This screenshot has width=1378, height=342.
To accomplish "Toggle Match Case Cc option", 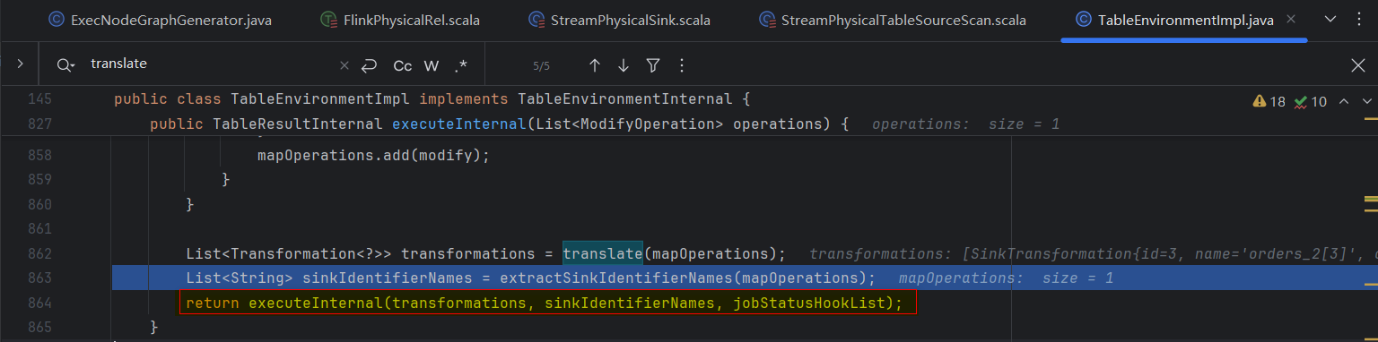I will [x=403, y=65].
